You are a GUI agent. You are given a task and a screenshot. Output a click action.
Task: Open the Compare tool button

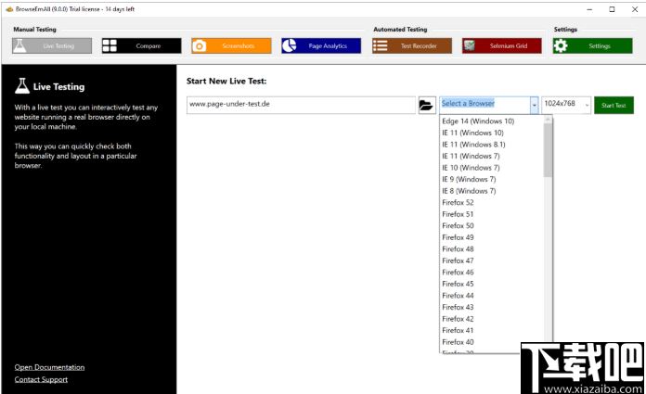pyautogui.click(x=141, y=45)
